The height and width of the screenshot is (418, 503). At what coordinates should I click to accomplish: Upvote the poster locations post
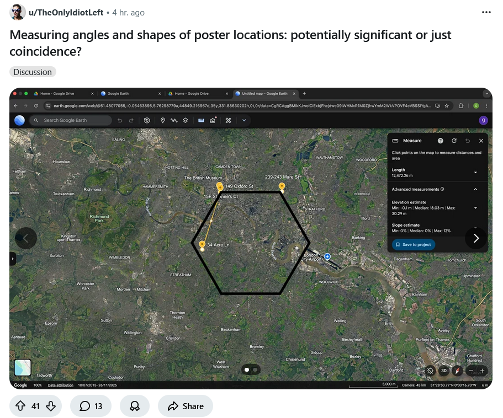(x=20, y=406)
